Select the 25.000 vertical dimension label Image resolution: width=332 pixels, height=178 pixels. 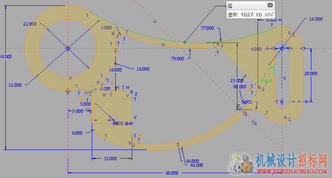click(x=237, y=81)
